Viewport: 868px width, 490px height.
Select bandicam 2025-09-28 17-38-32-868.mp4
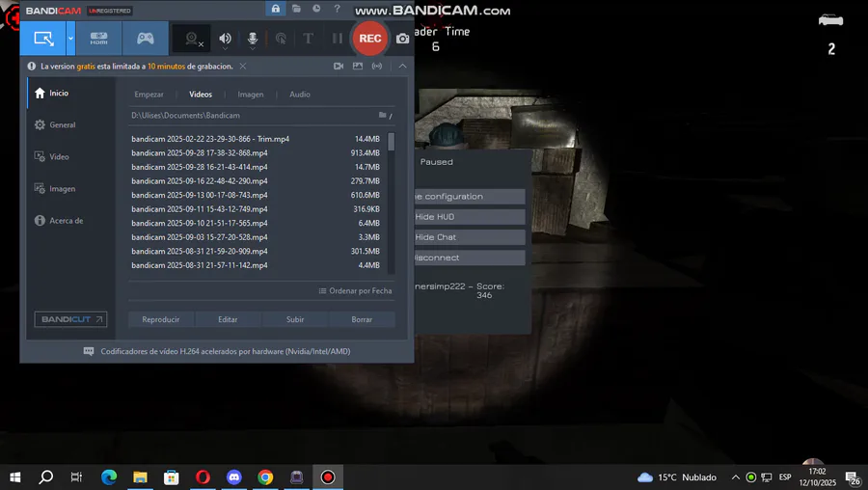[x=256, y=152]
